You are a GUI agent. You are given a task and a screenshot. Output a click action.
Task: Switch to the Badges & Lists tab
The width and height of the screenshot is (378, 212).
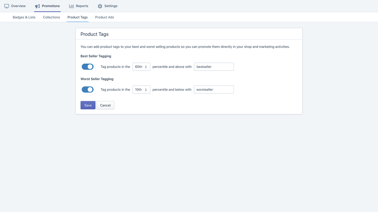click(24, 17)
